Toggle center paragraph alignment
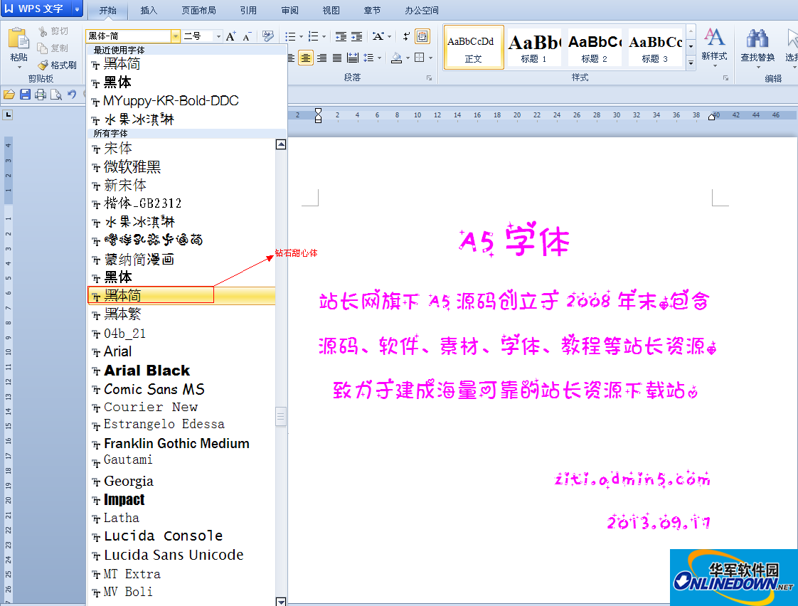This screenshot has height=606, width=798. 305,58
